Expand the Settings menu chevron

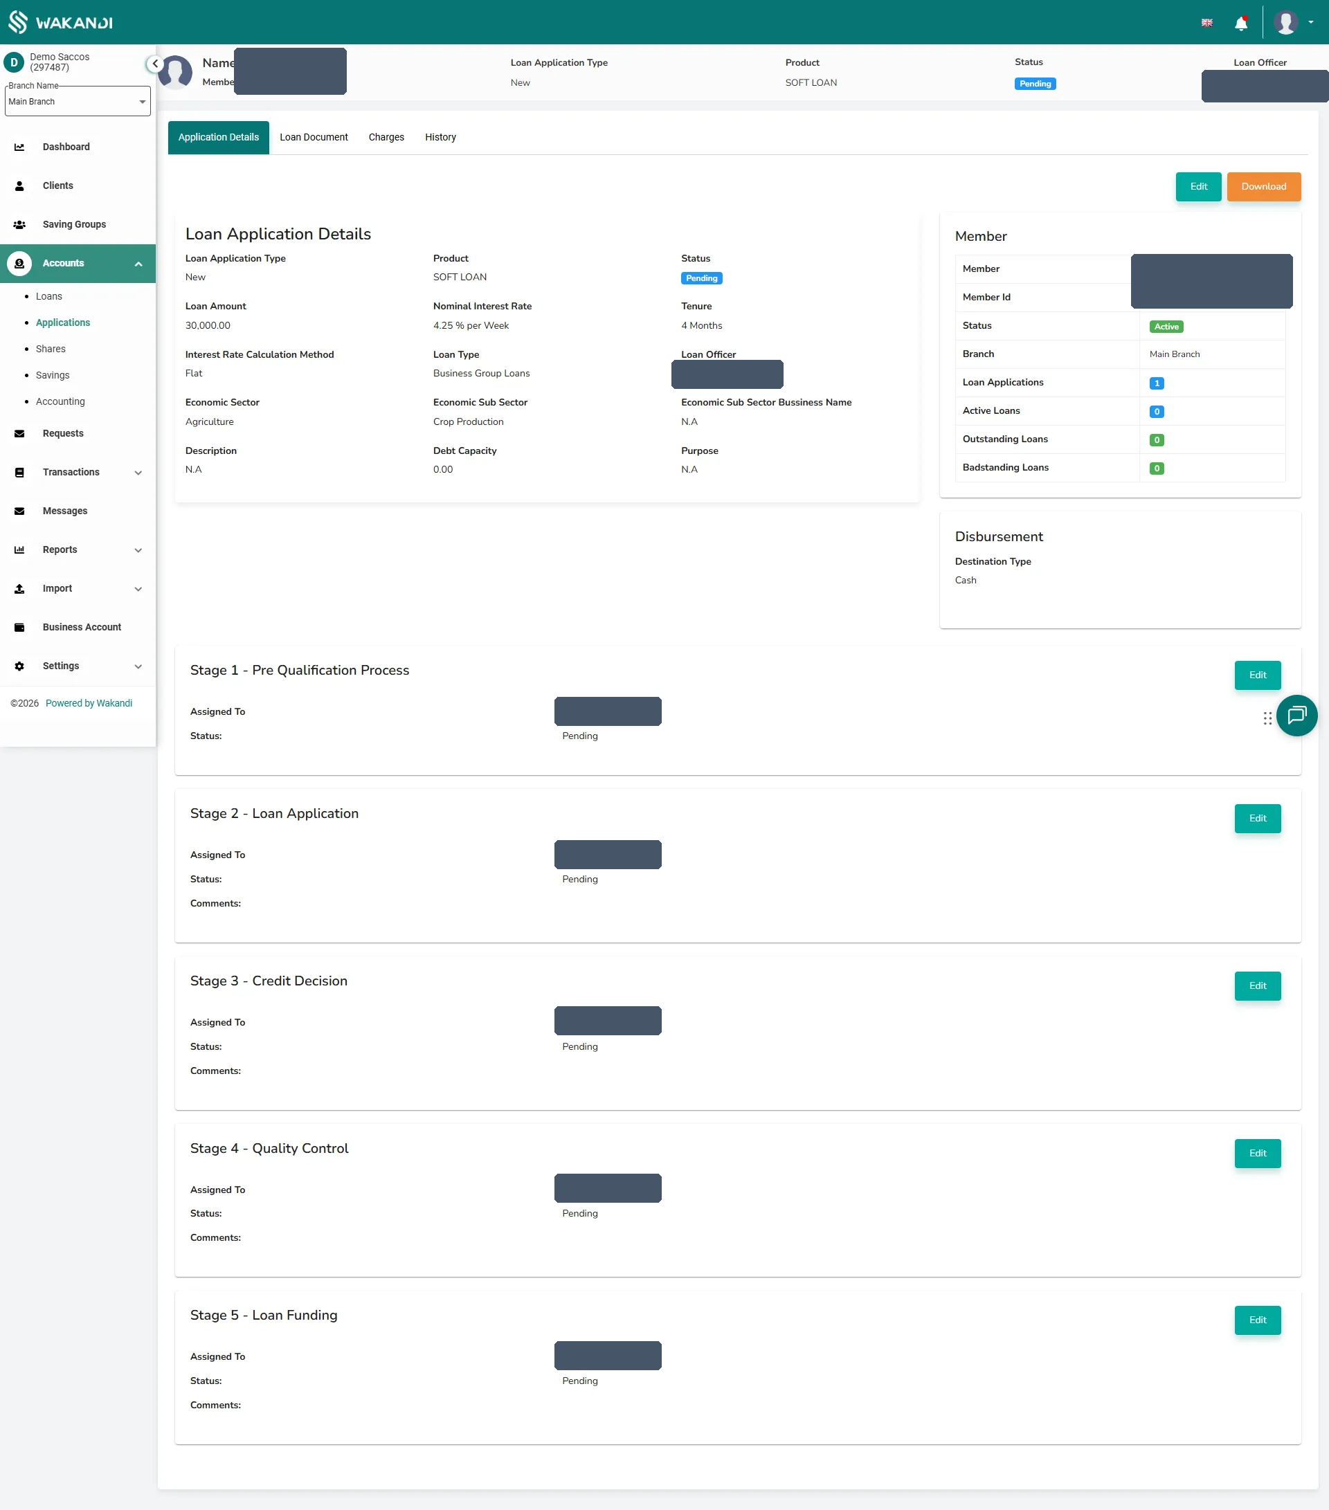pyautogui.click(x=138, y=666)
